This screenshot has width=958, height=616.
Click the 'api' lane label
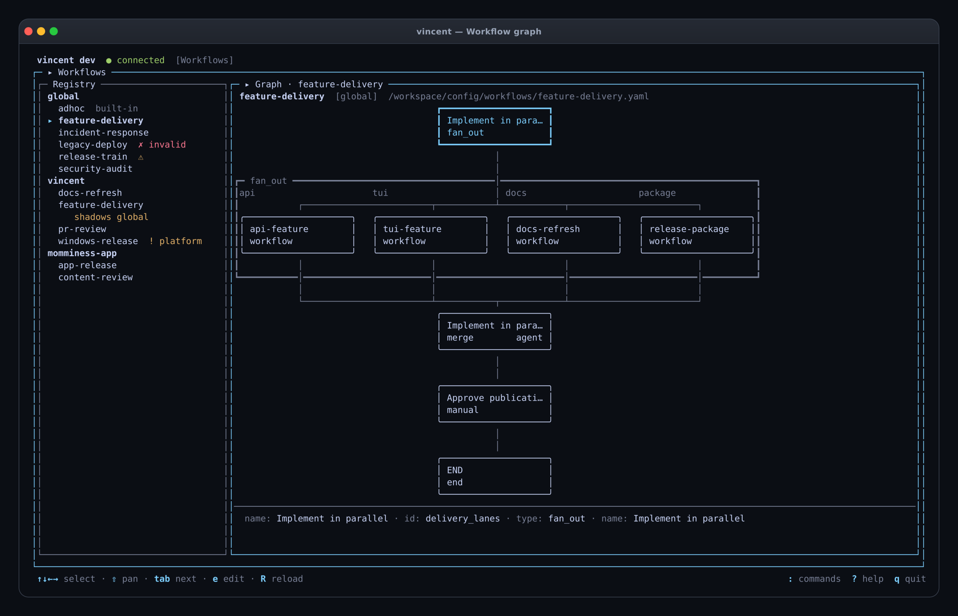pos(247,193)
